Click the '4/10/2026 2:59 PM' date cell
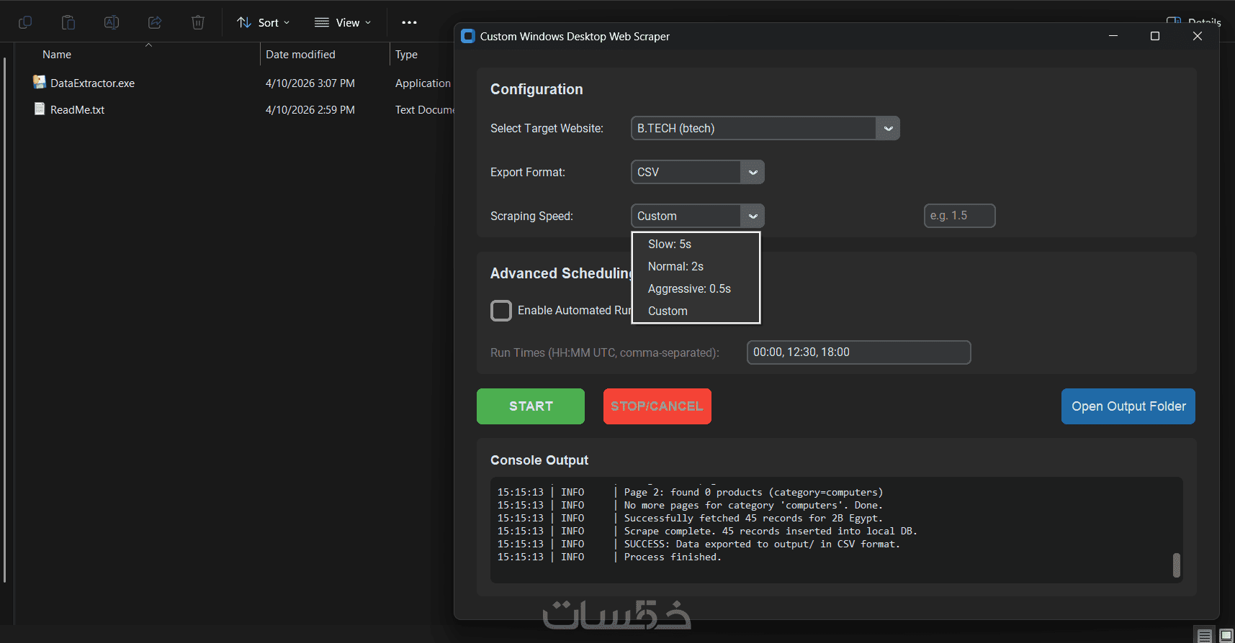Image resolution: width=1235 pixels, height=643 pixels. [310, 110]
